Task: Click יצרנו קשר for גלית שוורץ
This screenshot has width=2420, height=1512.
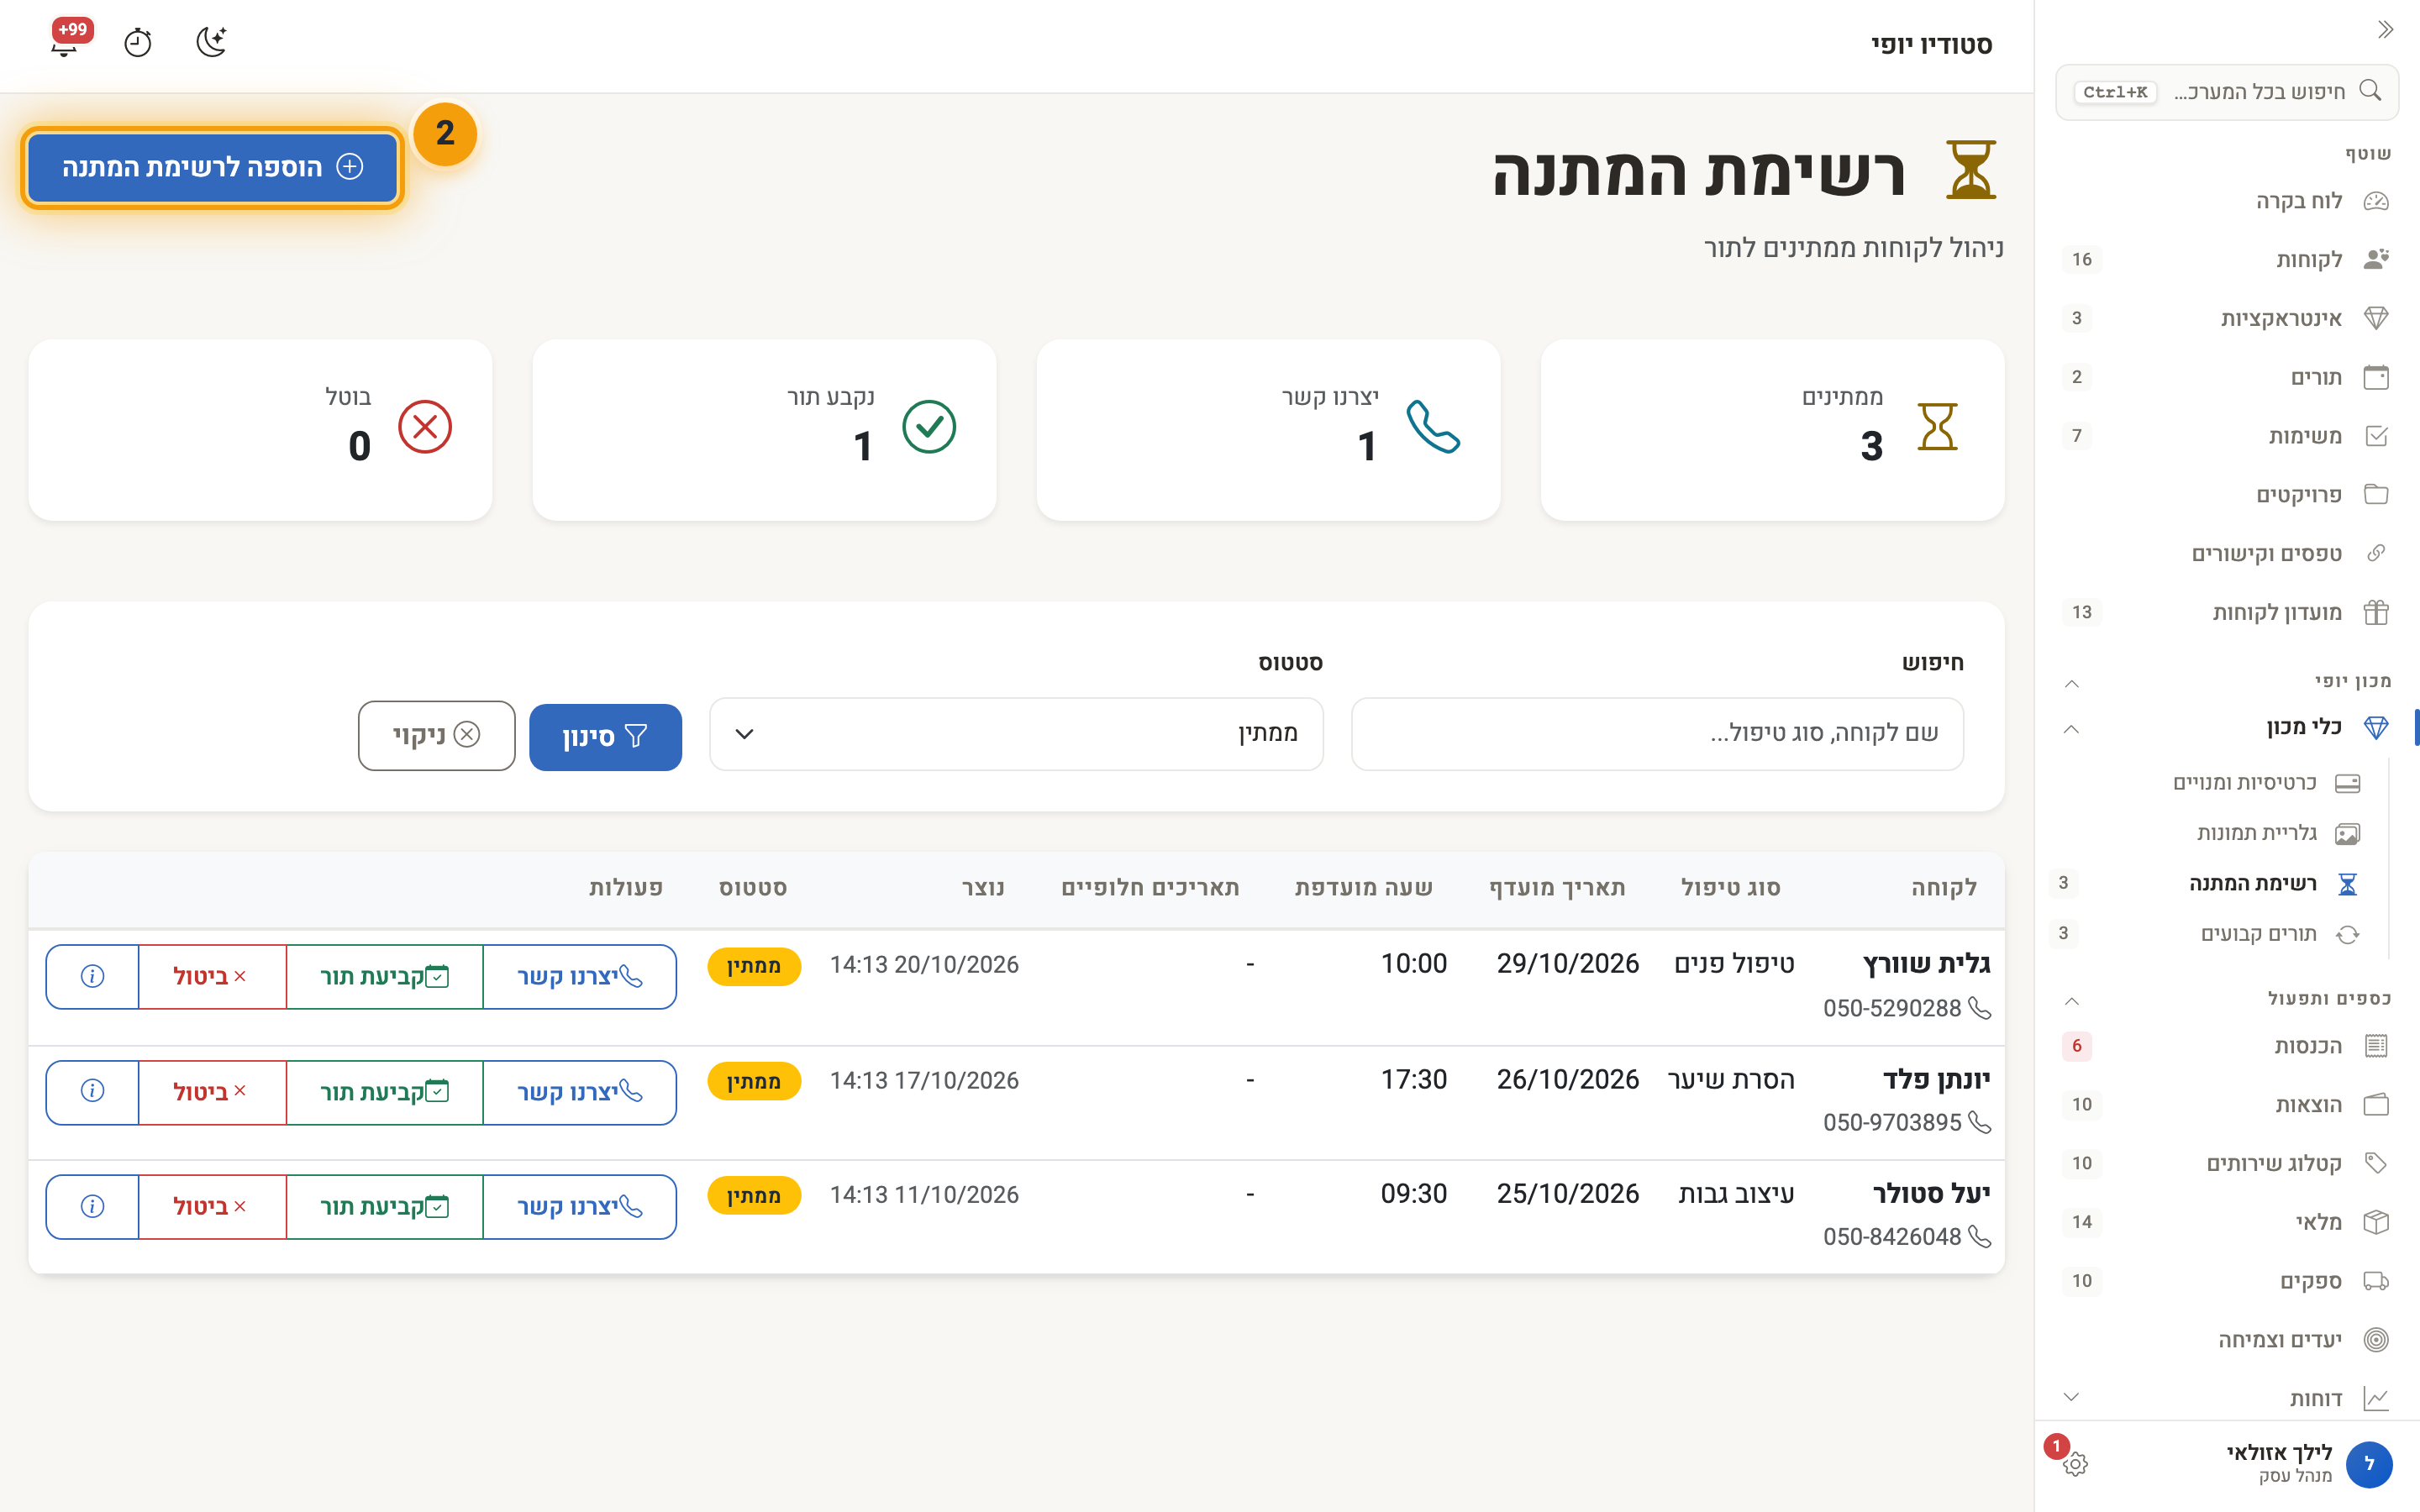Action: (580, 977)
